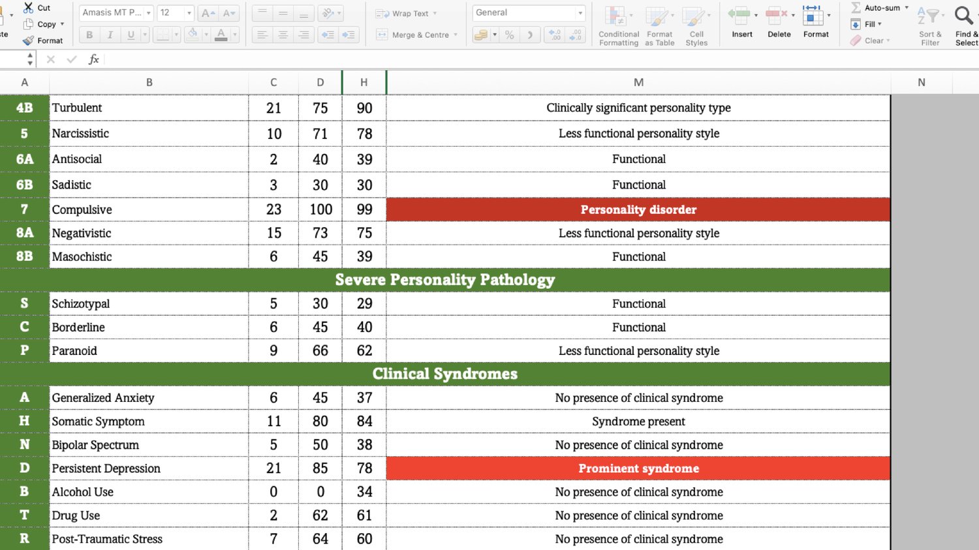This screenshot has height=550, width=979.
Task: Click the Auto-sum button
Action: 875,8
